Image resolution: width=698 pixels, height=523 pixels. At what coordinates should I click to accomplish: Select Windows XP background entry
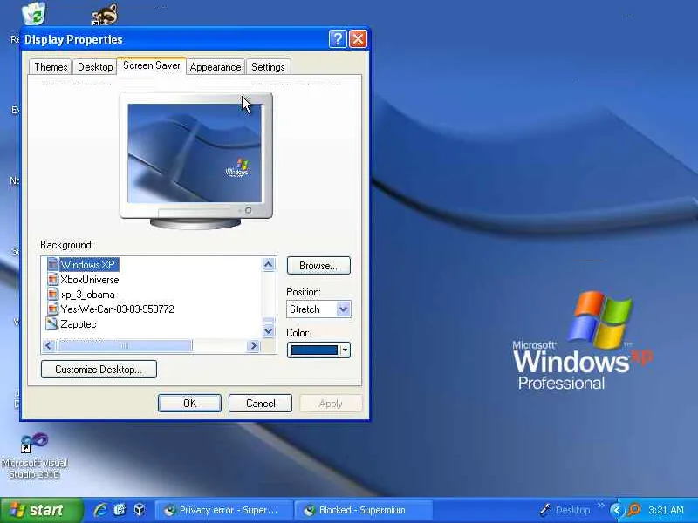click(x=88, y=265)
